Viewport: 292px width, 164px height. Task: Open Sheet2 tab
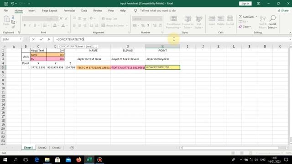(42, 148)
